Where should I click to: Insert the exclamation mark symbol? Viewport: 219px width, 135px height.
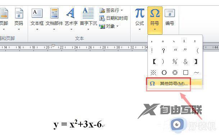click(x=152, y=50)
